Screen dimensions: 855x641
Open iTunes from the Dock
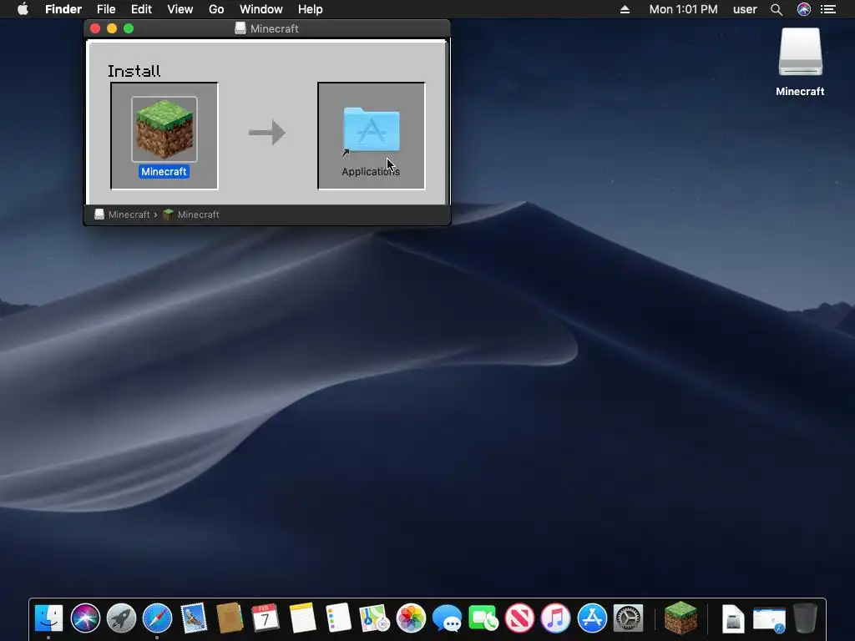(x=555, y=618)
